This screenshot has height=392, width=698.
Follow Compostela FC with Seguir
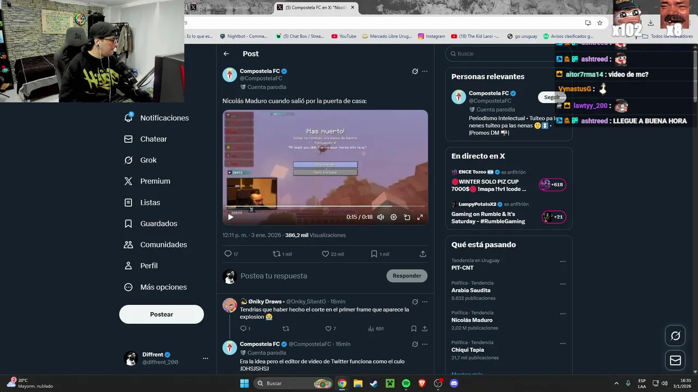551,97
